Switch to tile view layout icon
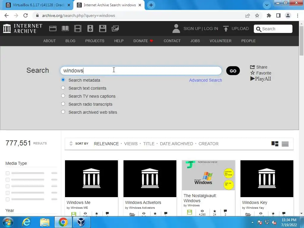This screenshot has width=304, height=228. pos(275,144)
